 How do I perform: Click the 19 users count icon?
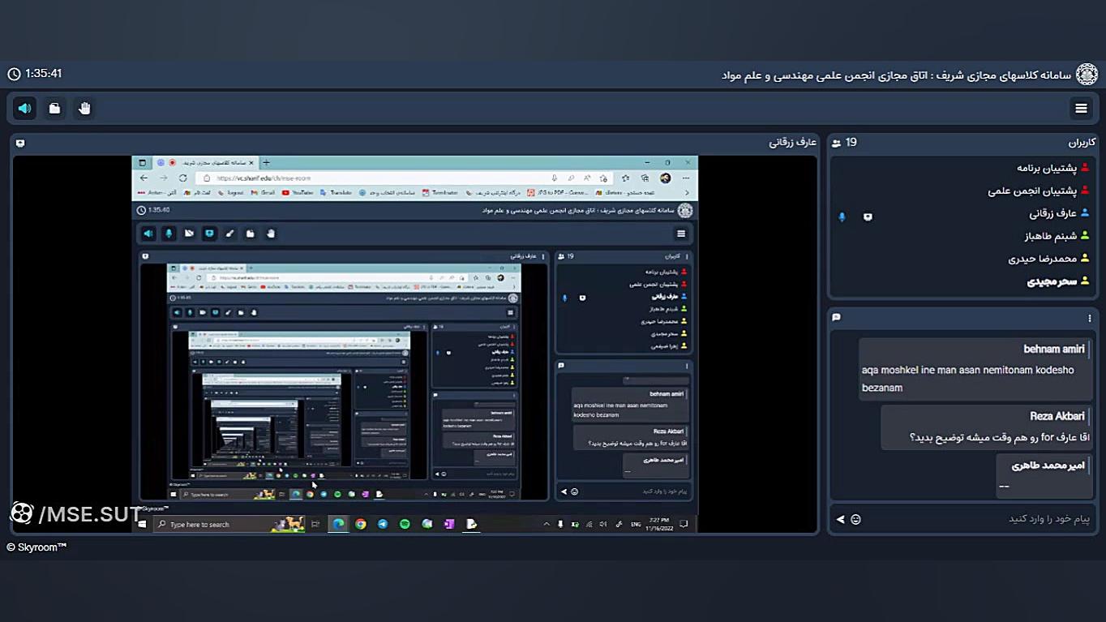837,143
